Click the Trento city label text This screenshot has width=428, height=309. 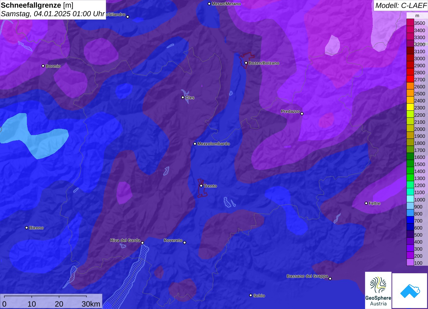coord(210,186)
